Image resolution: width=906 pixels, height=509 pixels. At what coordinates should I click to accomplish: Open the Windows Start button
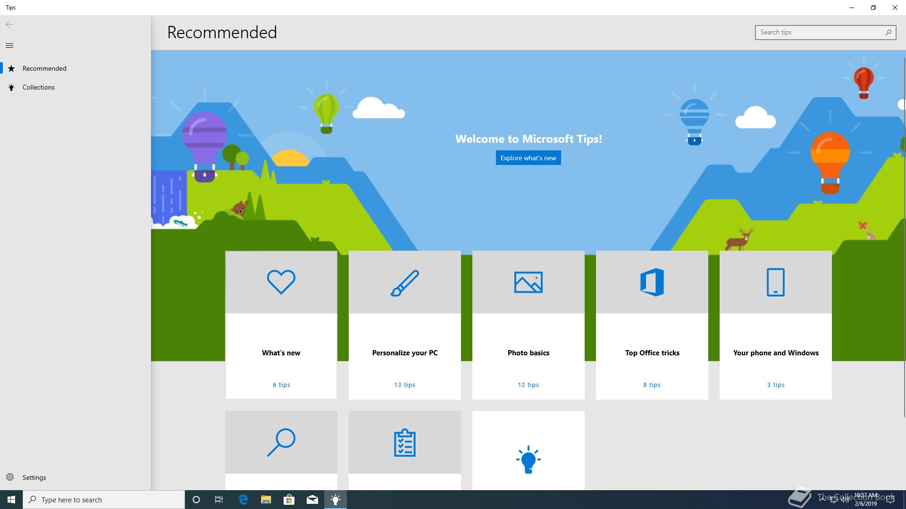click(11, 500)
